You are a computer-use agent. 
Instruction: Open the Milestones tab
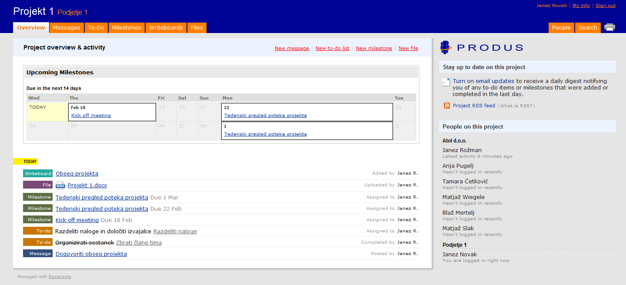coord(127,28)
